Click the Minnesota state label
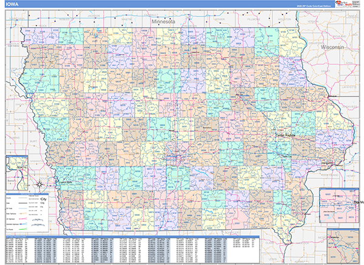The image size is (364, 265). [x=163, y=22]
